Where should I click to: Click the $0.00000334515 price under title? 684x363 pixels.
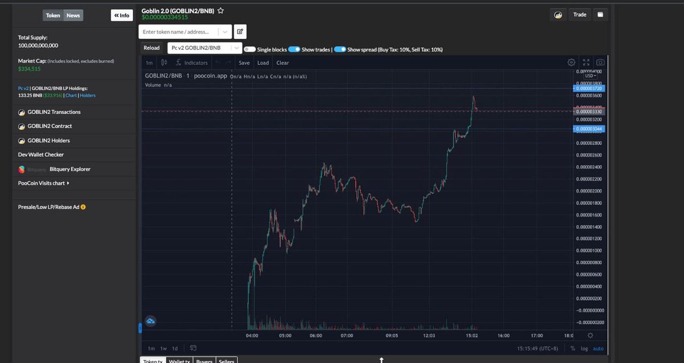[x=165, y=17]
